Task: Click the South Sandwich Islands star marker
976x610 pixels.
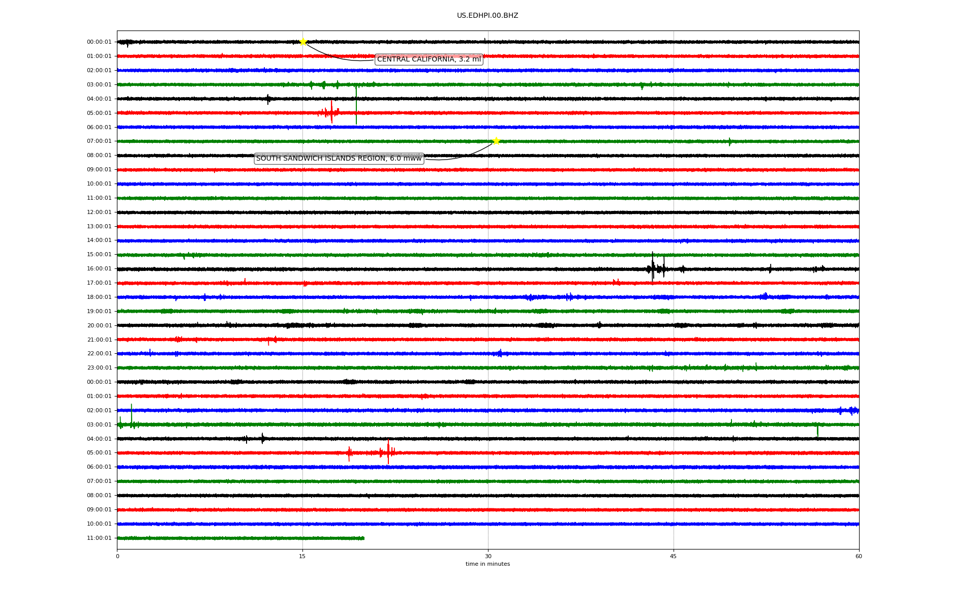Action: point(496,141)
